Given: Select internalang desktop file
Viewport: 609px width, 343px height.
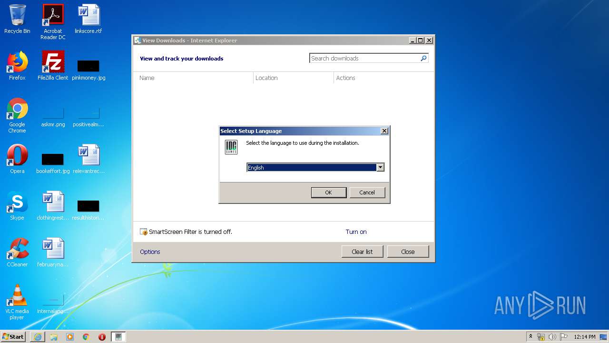Looking at the screenshot, I should pos(53,304).
